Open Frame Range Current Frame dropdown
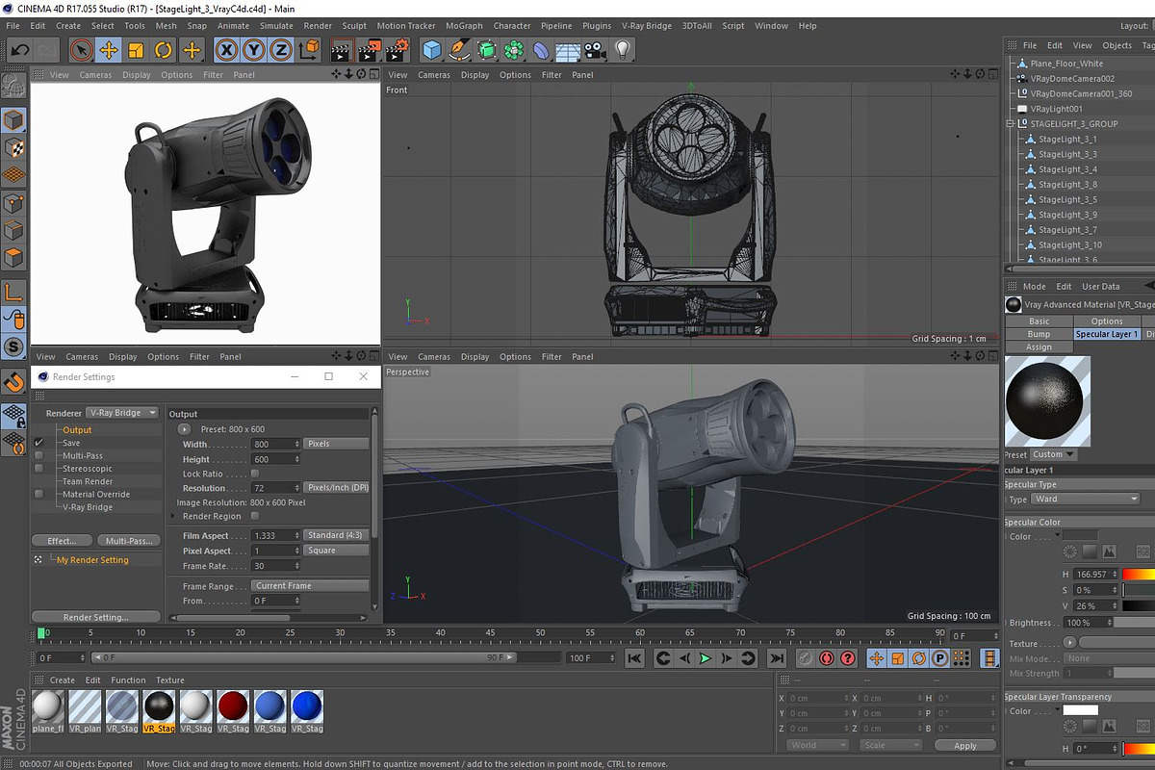 pyautogui.click(x=310, y=585)
